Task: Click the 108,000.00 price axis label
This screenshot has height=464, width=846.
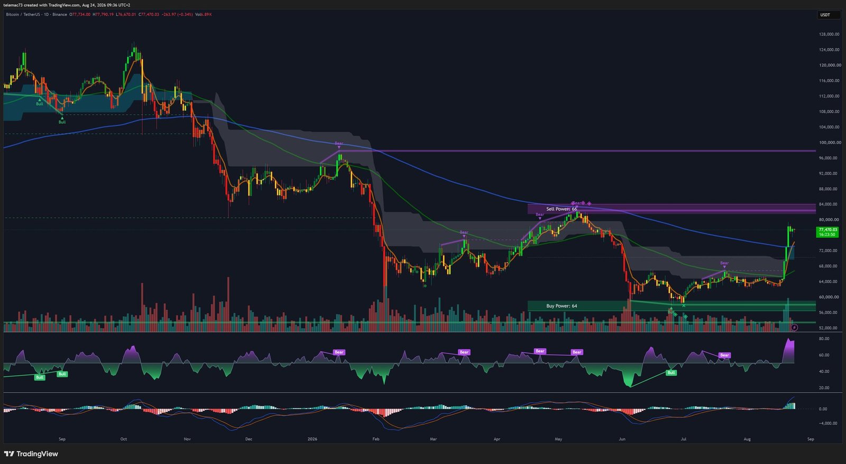Action: pos(829,112)
